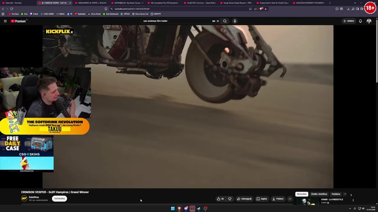
Task: Select the Wszystkie filter chip
Action: pyautogui.click(x=302, y=194)
